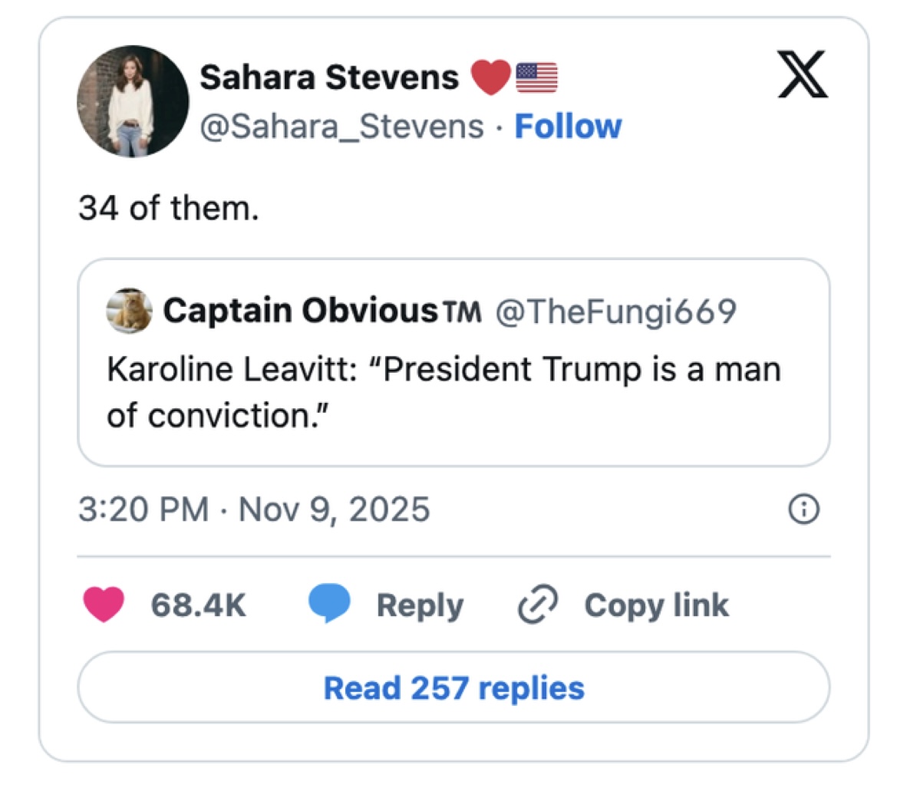Click the pink heart like icon
Viewport: 897px width, 788px height.
pyautogui.click(x=103, y=605)
